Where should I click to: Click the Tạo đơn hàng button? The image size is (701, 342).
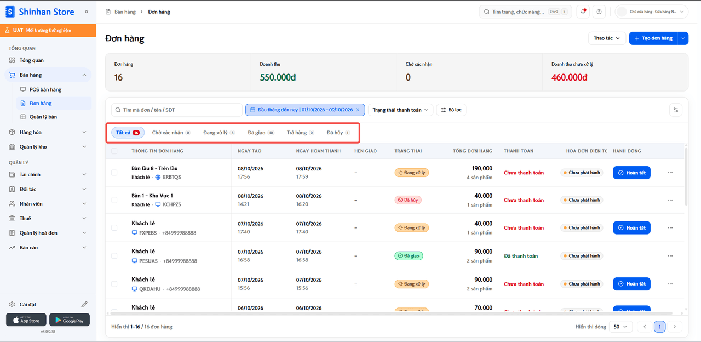coord(653,38)
